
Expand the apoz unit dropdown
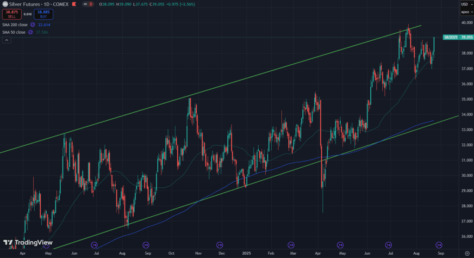(465, 12)
